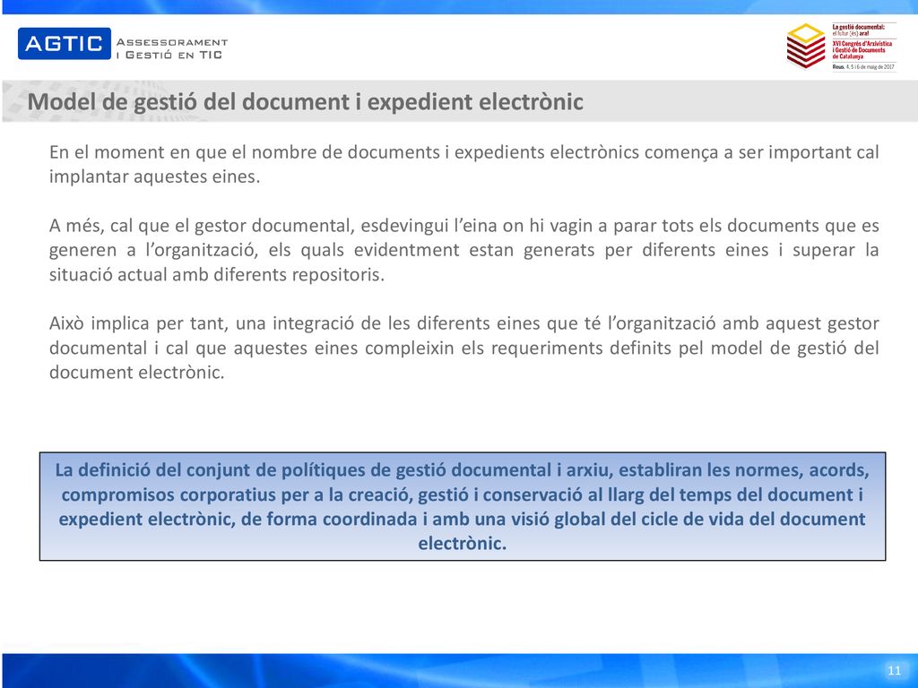Viewport: 918px width, 688px height.
Task: Click the slide title "Model de gestió del document i expedient electrònic"
Action: click(x=305, y=102)
